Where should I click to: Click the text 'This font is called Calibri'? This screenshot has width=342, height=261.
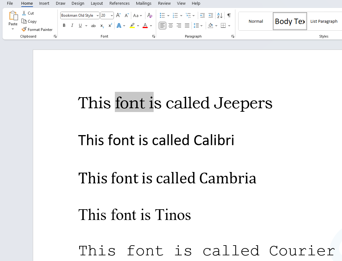point(156,140)
